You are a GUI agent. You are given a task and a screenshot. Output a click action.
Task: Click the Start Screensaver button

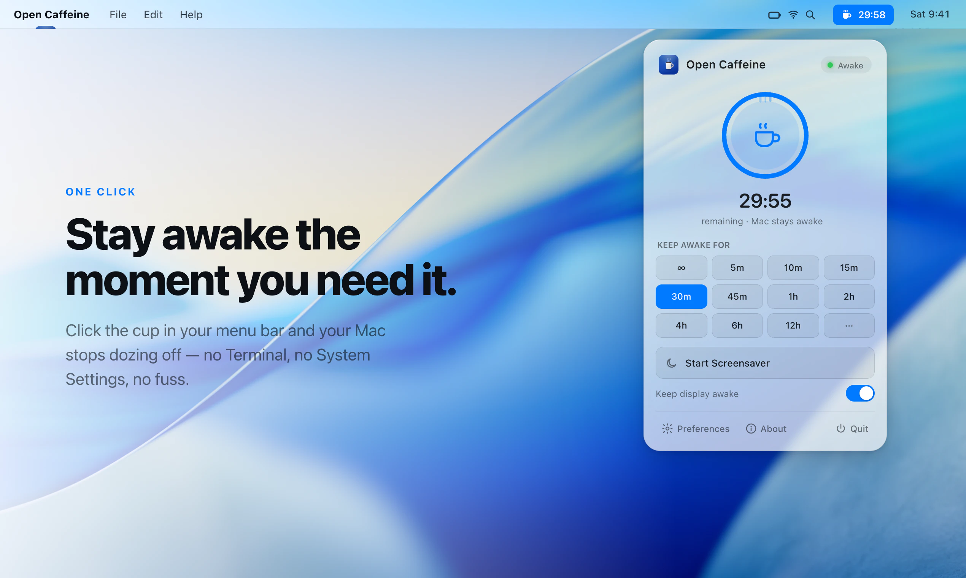[x=765, y=363]
